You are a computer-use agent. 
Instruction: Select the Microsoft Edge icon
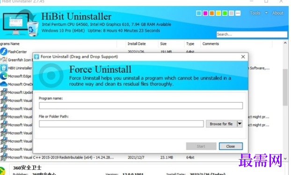click(x=4, y=76)
